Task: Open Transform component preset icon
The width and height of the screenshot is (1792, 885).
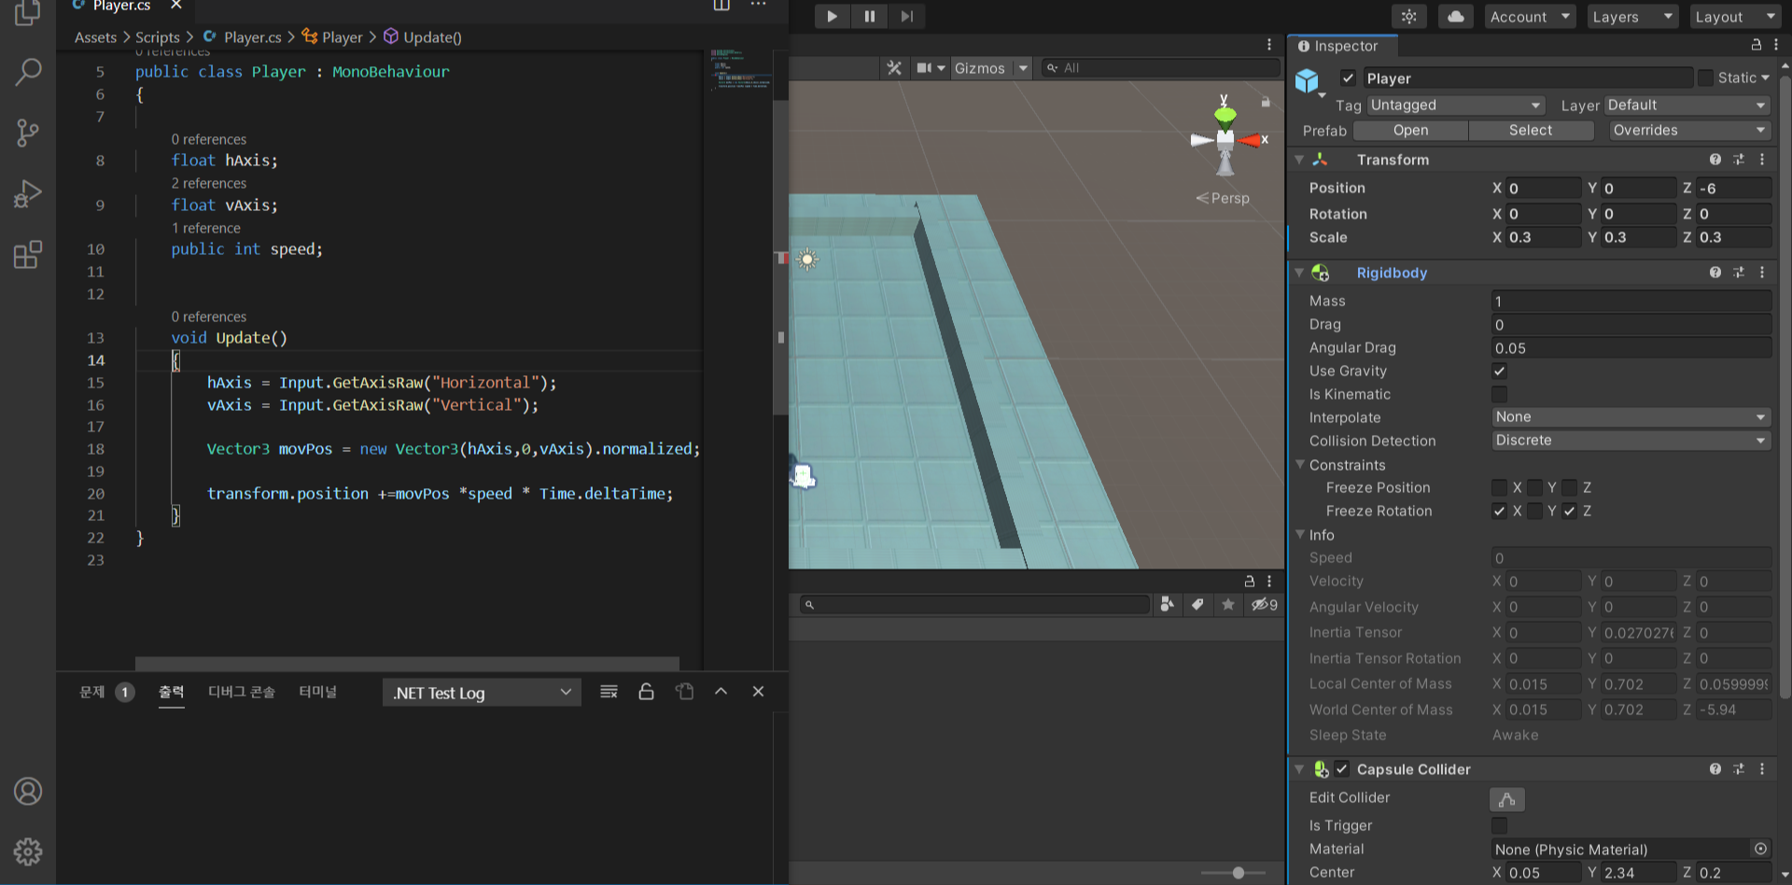Action: (1738, 160)
